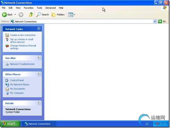Collapse the Details panel
This screenshot has width=170, height=128.
[x=39, y=103]
